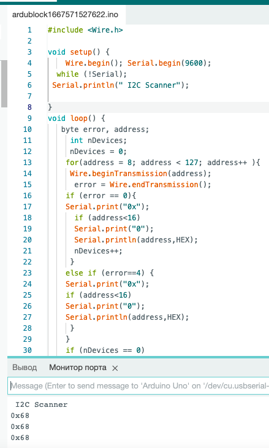The height and width of the screenshot is (448, 269).
Task: Select the ardublock1667571527622.ino file tab
Action: 66,15
